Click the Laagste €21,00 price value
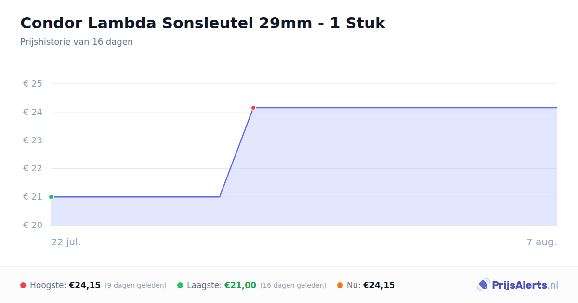 coord(240,285)
